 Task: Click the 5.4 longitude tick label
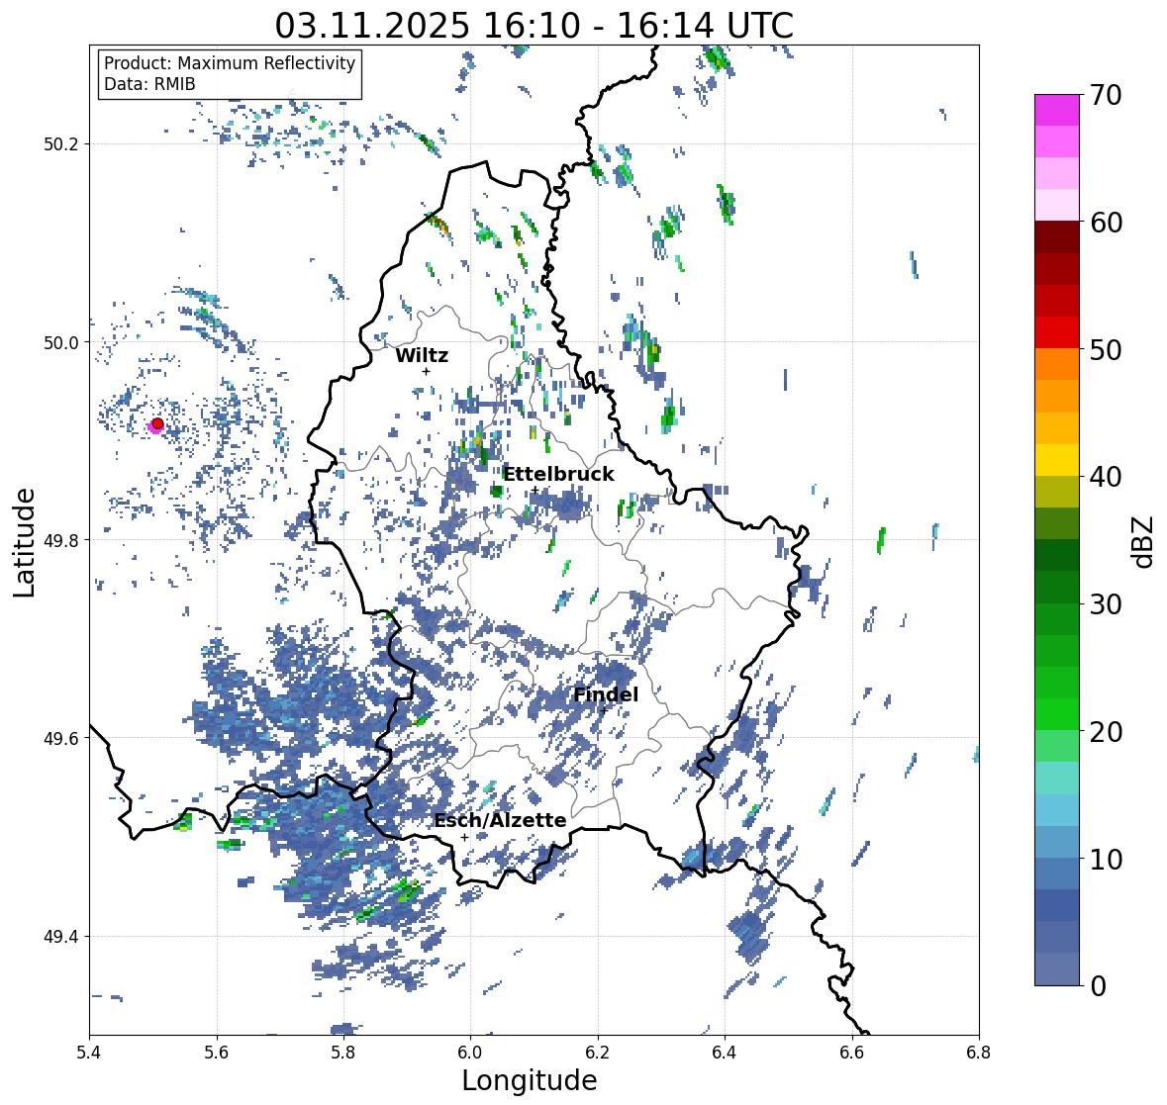[x=89, y=1052]
